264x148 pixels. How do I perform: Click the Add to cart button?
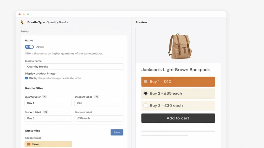pos(178,118)
